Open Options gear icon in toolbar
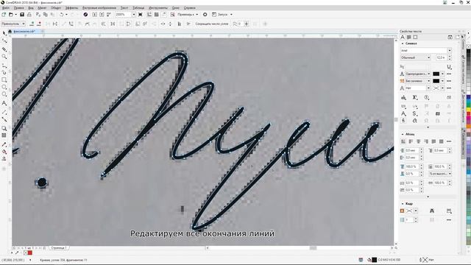The image size is (471, 265). (x=205, y=15)
